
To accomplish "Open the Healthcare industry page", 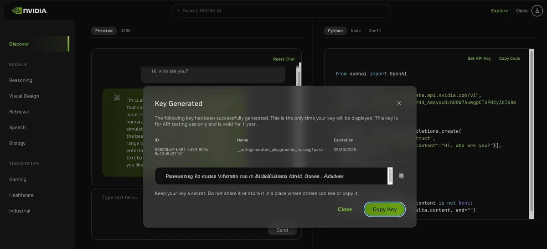I will (x=21, y=195).
